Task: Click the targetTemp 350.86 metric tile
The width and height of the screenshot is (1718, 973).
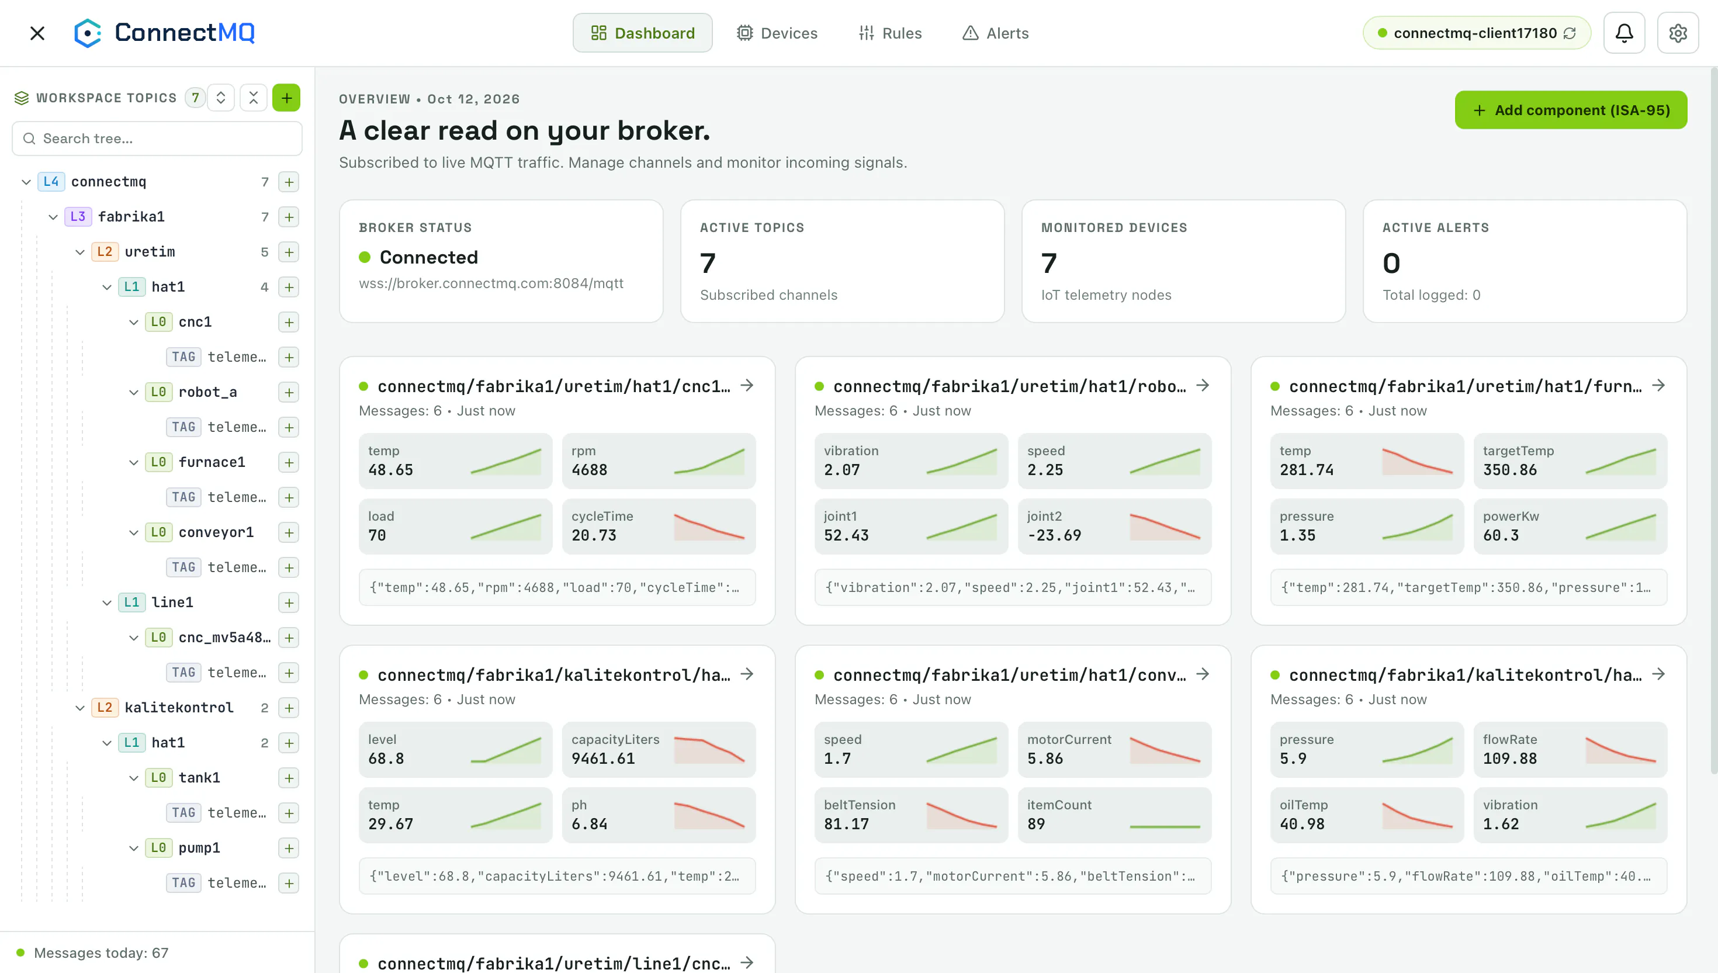Action: [x=1570, y=460]
